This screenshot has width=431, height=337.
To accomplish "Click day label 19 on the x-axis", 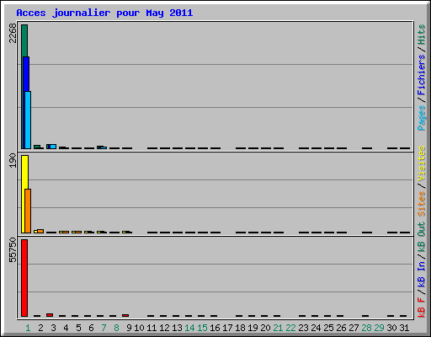I will [x=253, y=328].
